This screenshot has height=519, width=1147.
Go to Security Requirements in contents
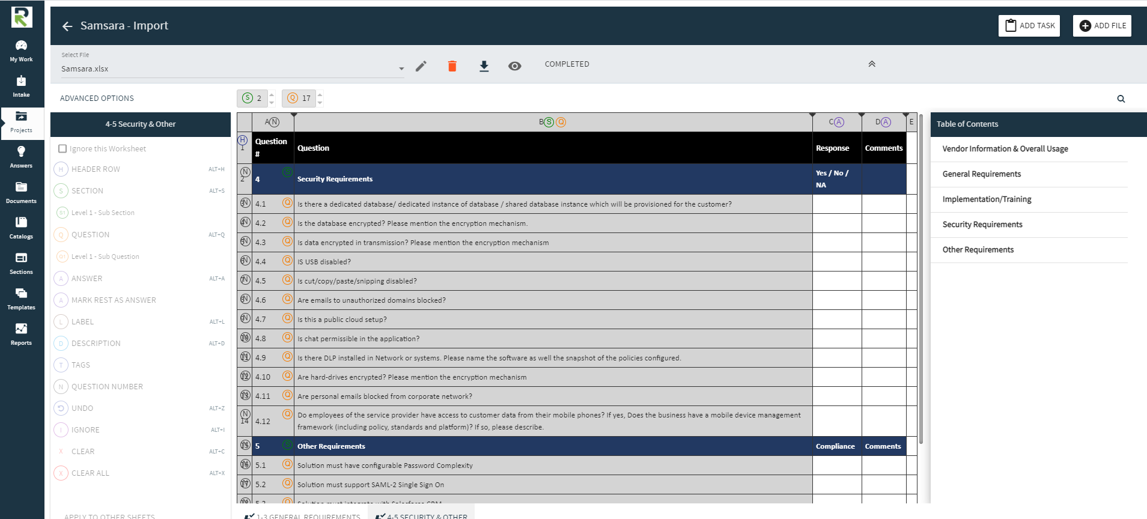pos(982,225)
